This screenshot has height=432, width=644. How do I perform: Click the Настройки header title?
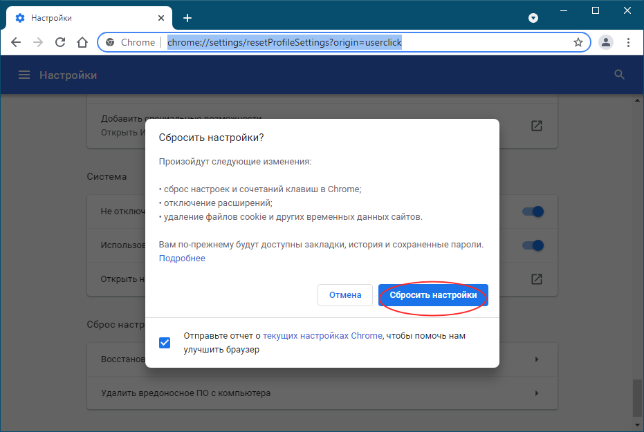pos(68,75)
